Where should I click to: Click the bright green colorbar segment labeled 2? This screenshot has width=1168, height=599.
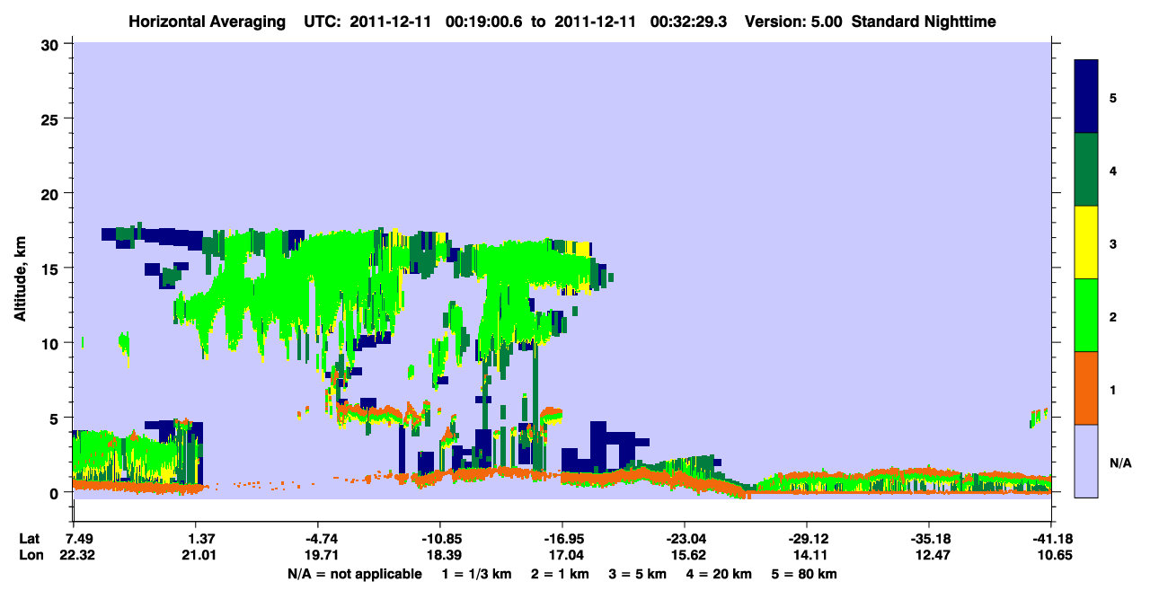pyautogui.click(x=1086, y=314)
